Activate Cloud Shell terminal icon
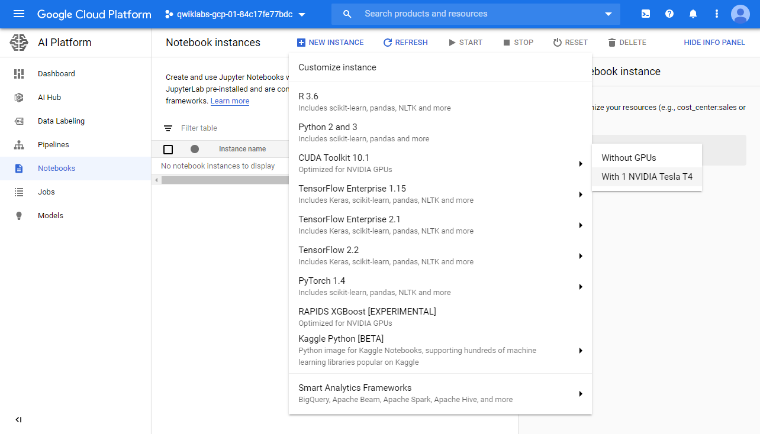The width and height of the screenshot is (760, 434). pyautogui.click(x=646, y=14)
